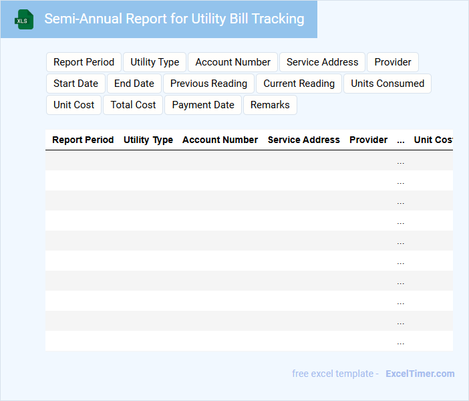469x401 pixels.
Task: Choose the Units Consumed tag
Action: click(x=387, y=84)
